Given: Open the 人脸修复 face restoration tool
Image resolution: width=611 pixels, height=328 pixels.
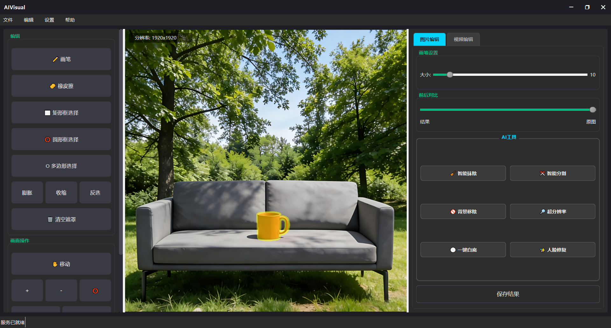Looking at the screenshot, I should coord(552,250).
